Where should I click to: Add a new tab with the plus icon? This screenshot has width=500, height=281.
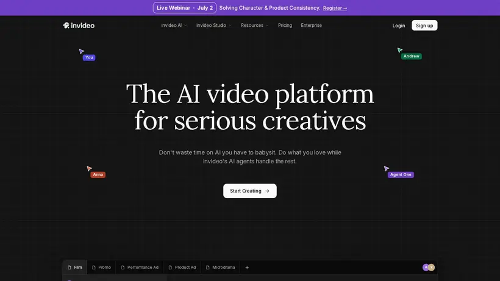(247, 268)
